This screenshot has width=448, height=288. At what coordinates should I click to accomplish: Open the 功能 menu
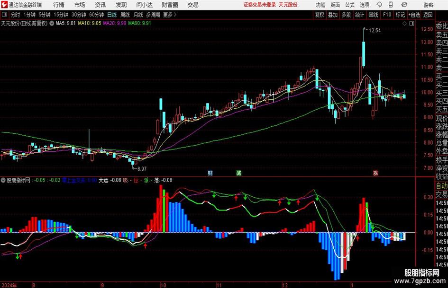(x=320, y=5)
